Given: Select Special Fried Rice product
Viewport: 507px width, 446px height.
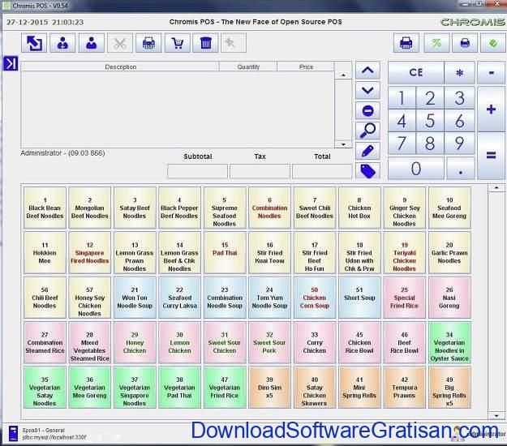Looking at the screenshot, I should click(x=405, y=298).
